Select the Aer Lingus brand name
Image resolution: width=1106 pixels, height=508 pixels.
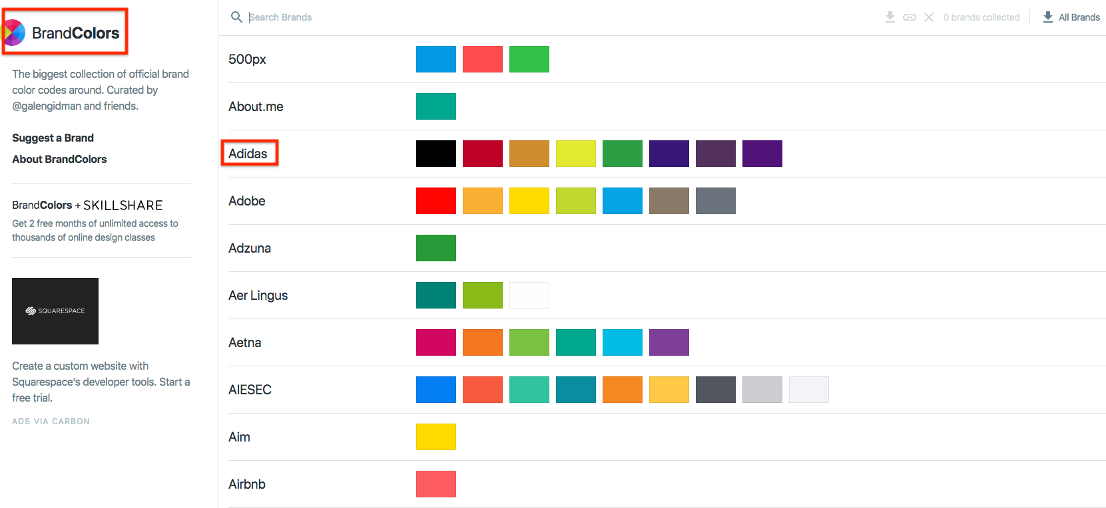(x=258, y=295)
